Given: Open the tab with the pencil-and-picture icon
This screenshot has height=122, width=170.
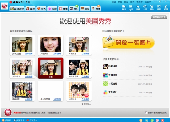Looking at the screenshot, I should coord(17,9).
